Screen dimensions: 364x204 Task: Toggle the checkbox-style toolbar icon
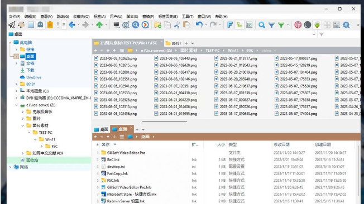click(250, 25)
